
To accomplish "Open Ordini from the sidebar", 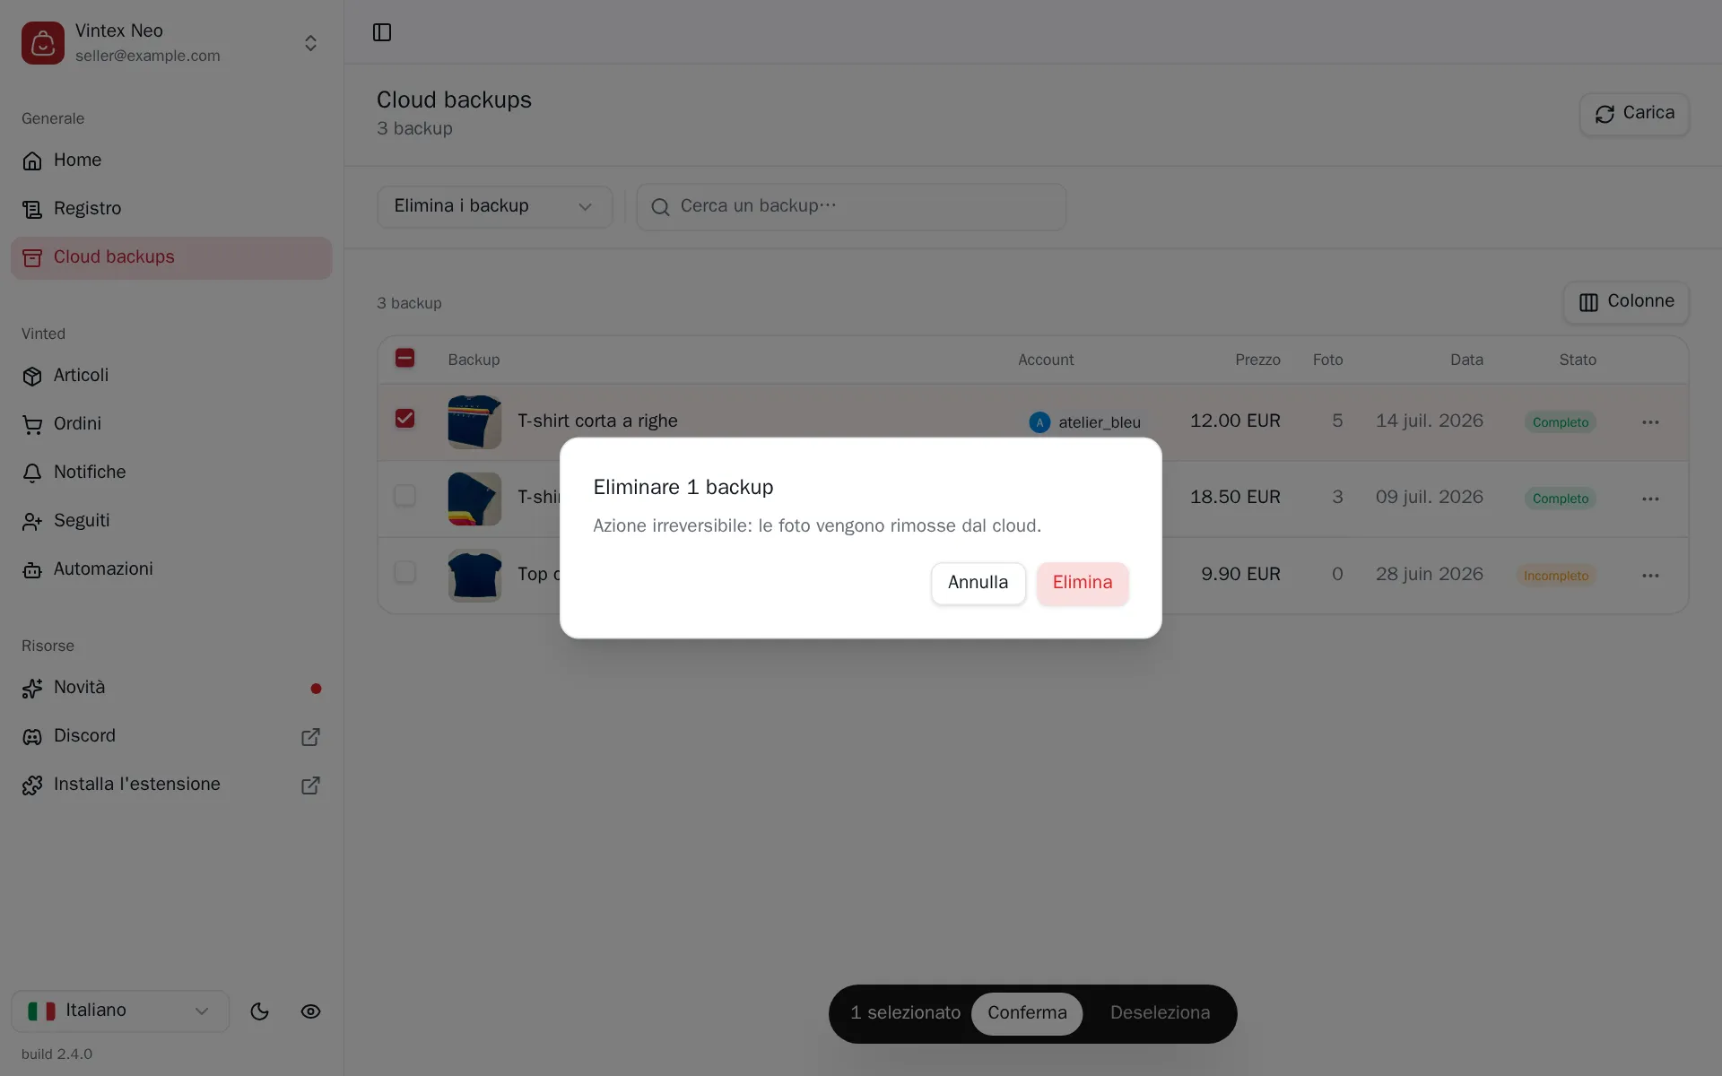I will pos(171,424).
